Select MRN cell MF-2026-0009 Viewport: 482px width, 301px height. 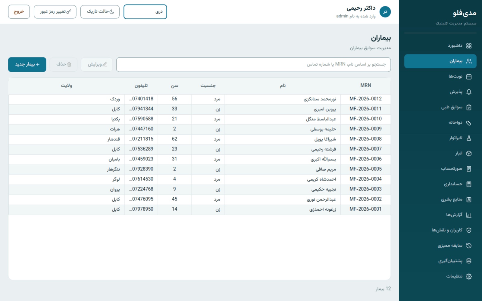[x=365, y=129]
